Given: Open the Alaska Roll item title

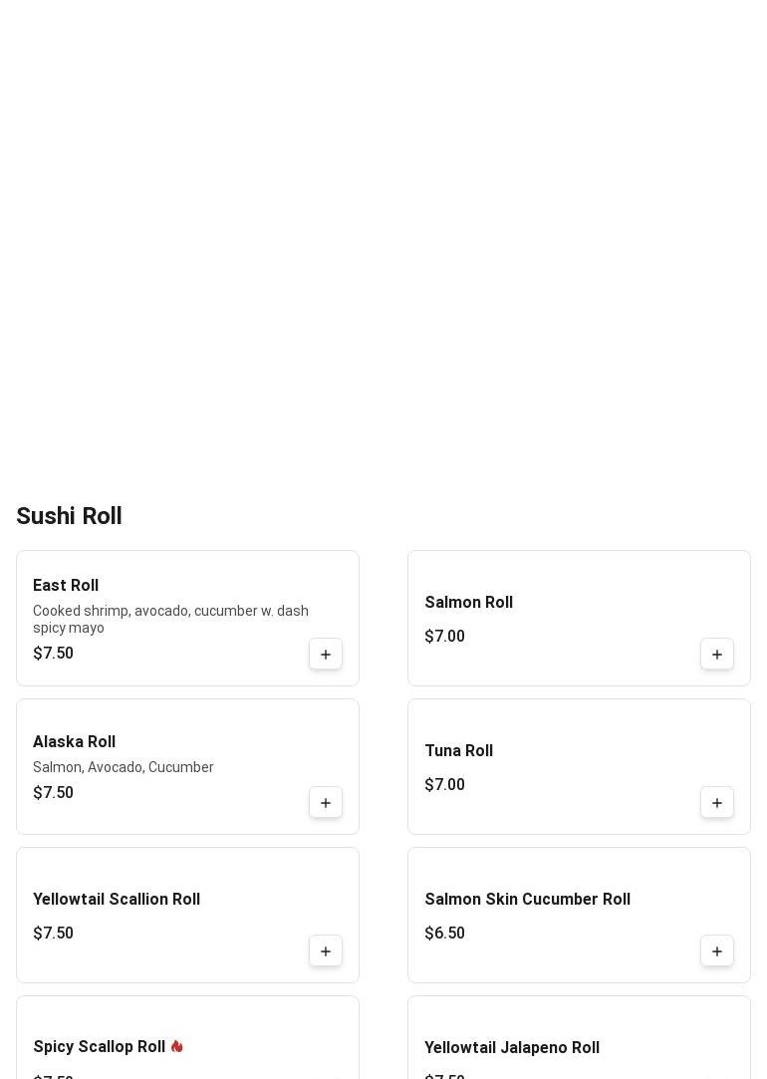Looking at the screenshot, I should point(74,742).
